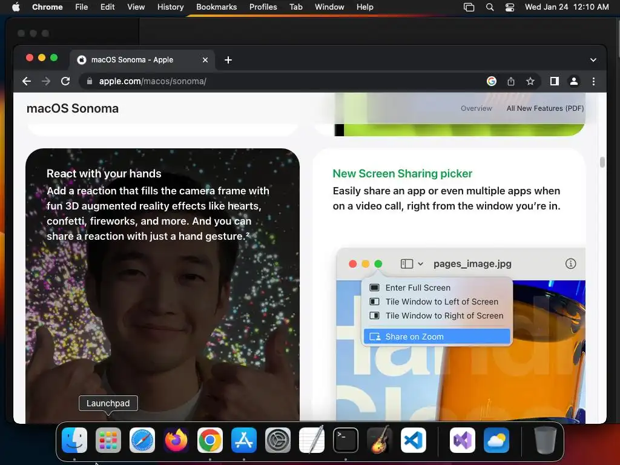Open the Profiles menu

tap(263, 7)
